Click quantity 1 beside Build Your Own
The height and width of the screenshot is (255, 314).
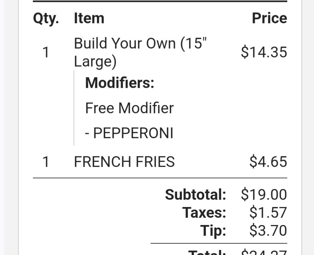click(x=46, y=52)
